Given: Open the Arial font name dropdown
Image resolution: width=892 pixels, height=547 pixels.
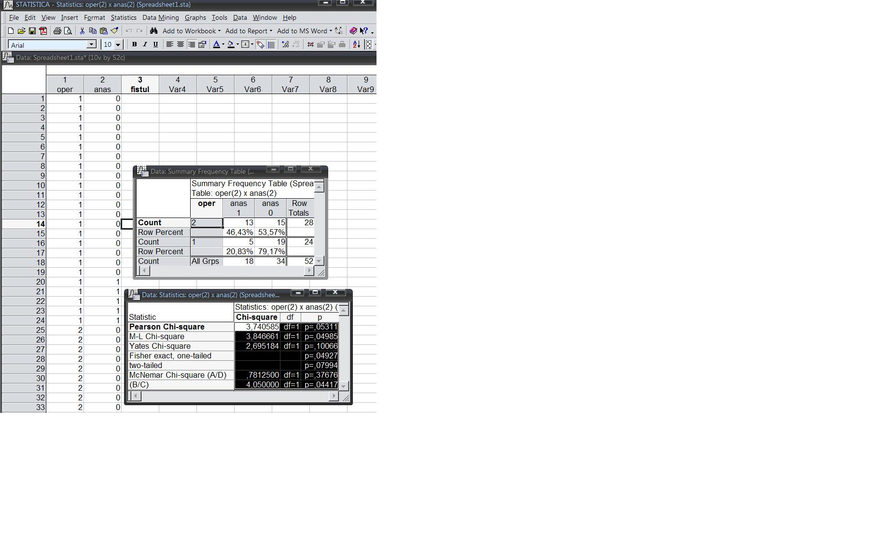Looking at the screenshot, I should [91, 44].
